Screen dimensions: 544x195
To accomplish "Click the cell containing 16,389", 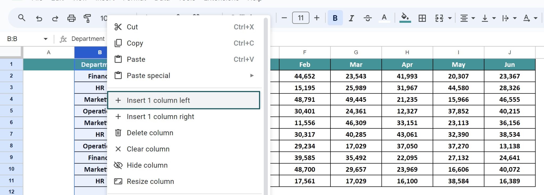I will click(x=509, y=181).
